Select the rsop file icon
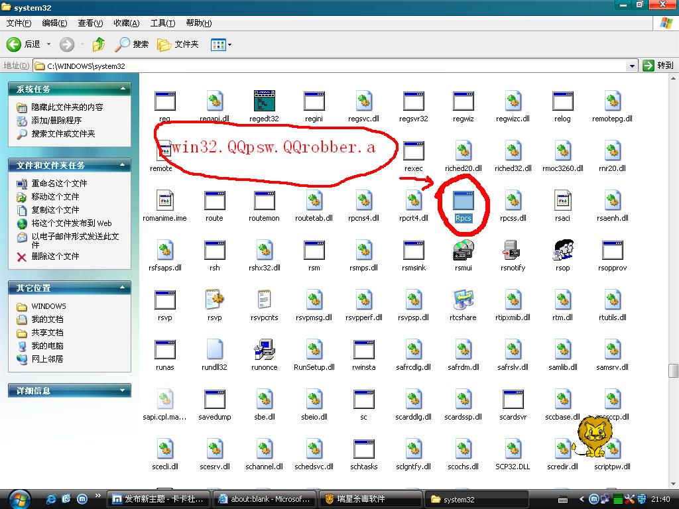 562,250
